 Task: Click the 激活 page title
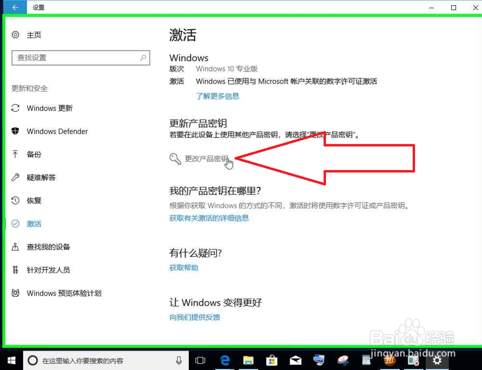pyautogui.click(x=183, y=35)
